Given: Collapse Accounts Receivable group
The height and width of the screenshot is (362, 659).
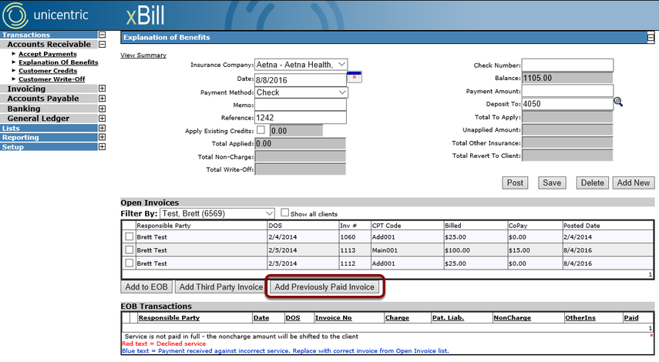Looking at the screenshot, I should click(x=102, y=44).
